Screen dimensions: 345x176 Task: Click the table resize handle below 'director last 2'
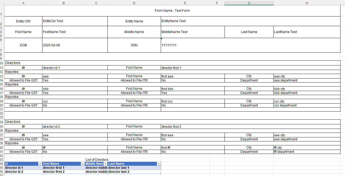click(160, 173)
